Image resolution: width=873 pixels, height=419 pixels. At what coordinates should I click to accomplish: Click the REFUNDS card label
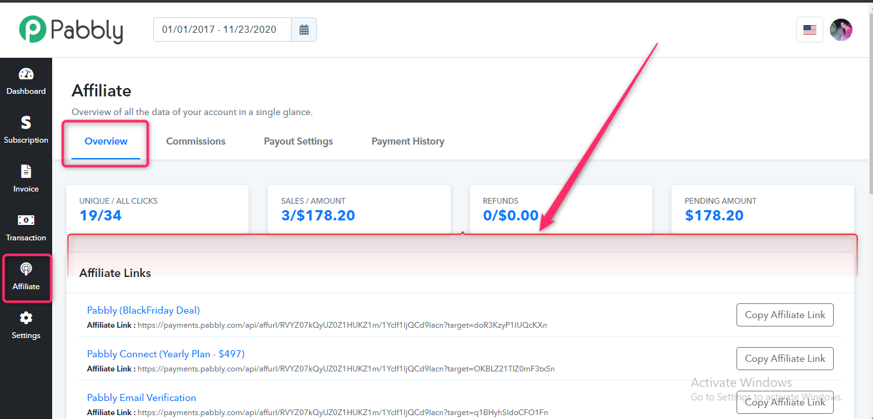(500, 201)
